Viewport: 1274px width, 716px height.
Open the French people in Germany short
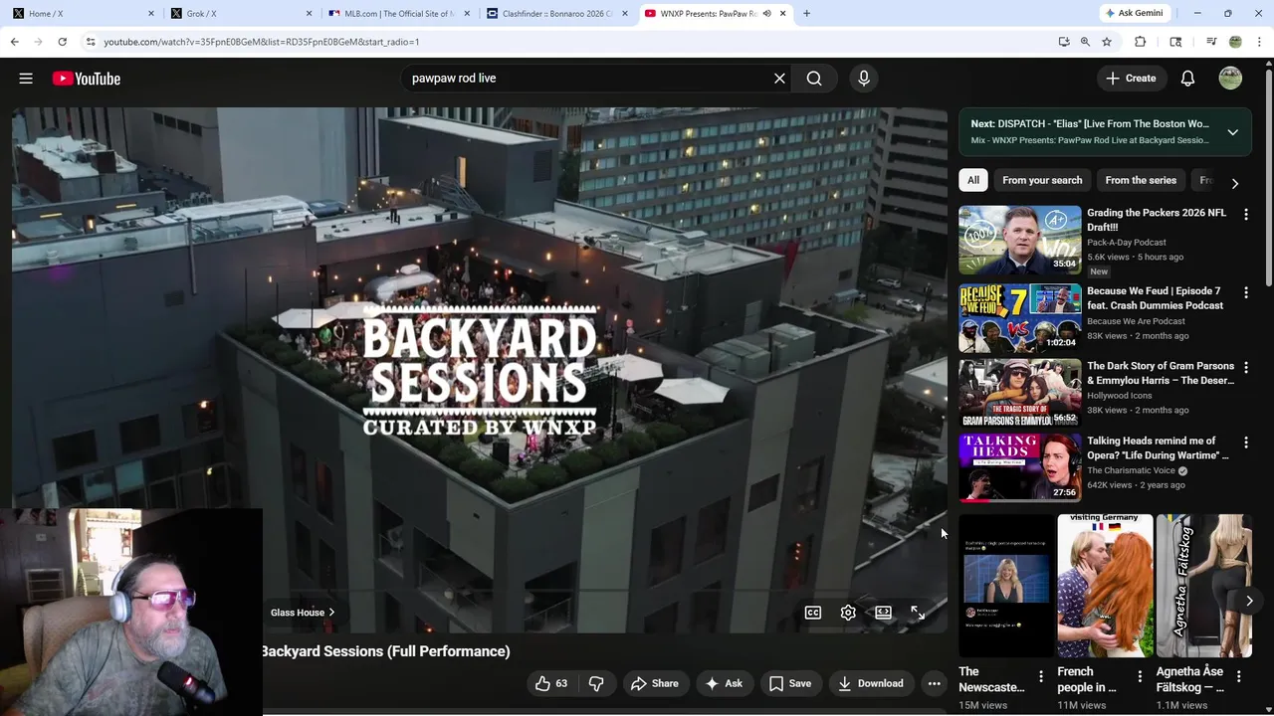[x=1105, y=586]
